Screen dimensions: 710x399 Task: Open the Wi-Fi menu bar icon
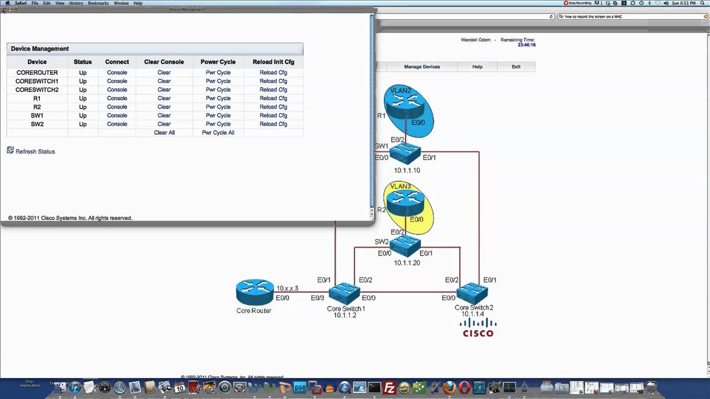tap(658, 3)
